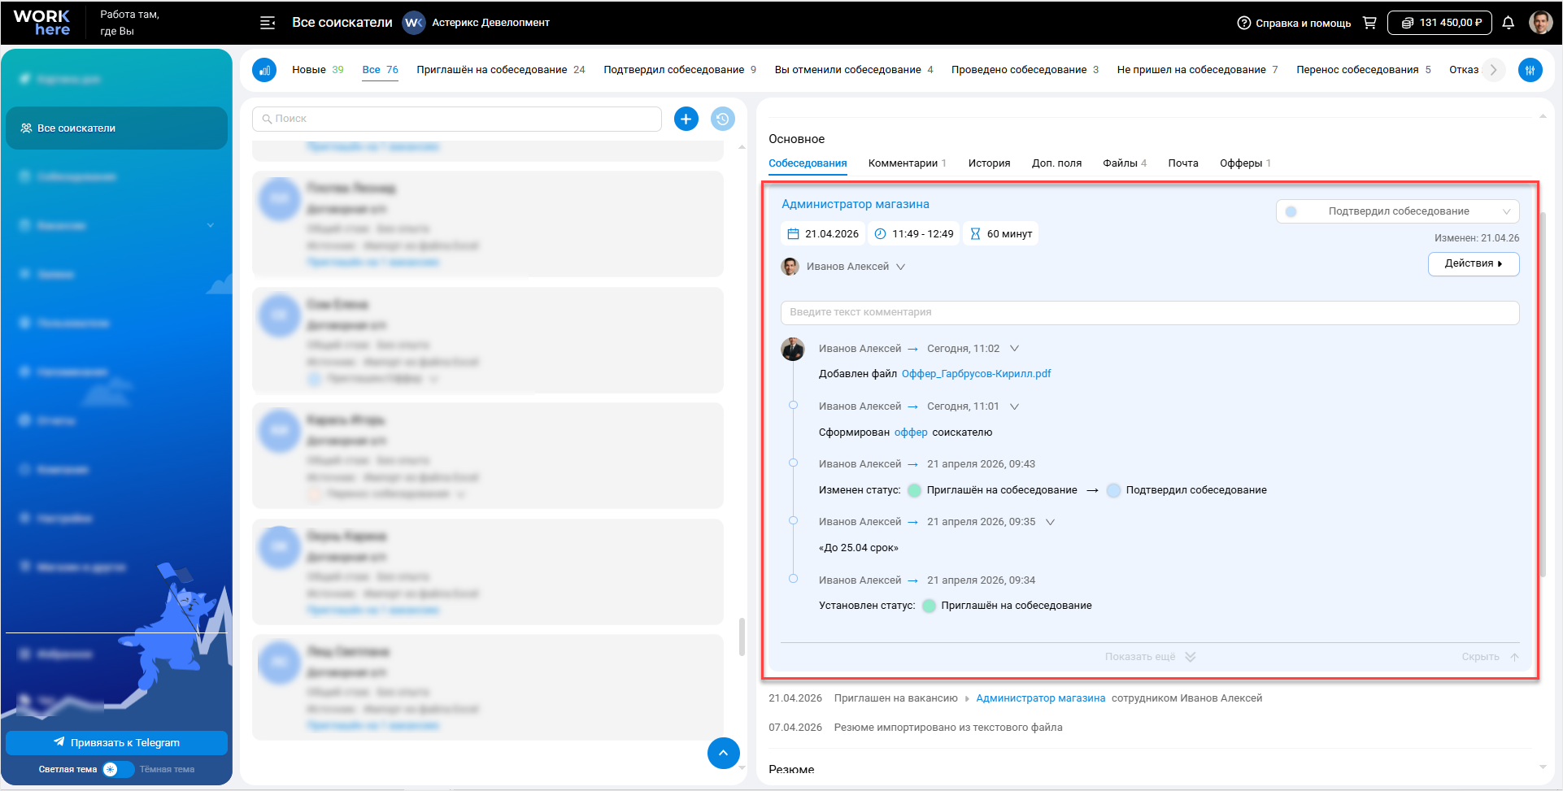The image size is (1563, 791).
Task: Select Вы отменили собеседование tab
Action: [854, 70]
